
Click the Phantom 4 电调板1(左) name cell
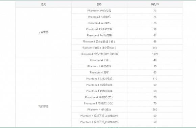pyautogui.click(x=99, y=97)
